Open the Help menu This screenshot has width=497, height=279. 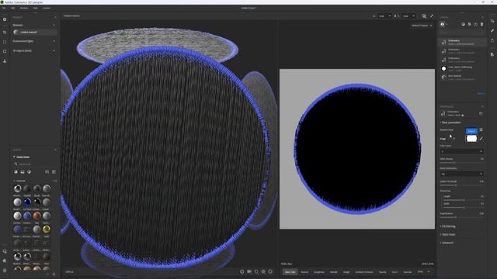point(35,8)
